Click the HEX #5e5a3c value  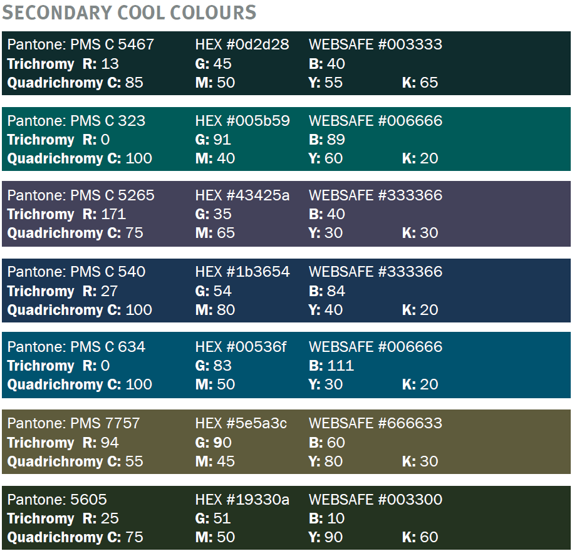tap(241, 423)
